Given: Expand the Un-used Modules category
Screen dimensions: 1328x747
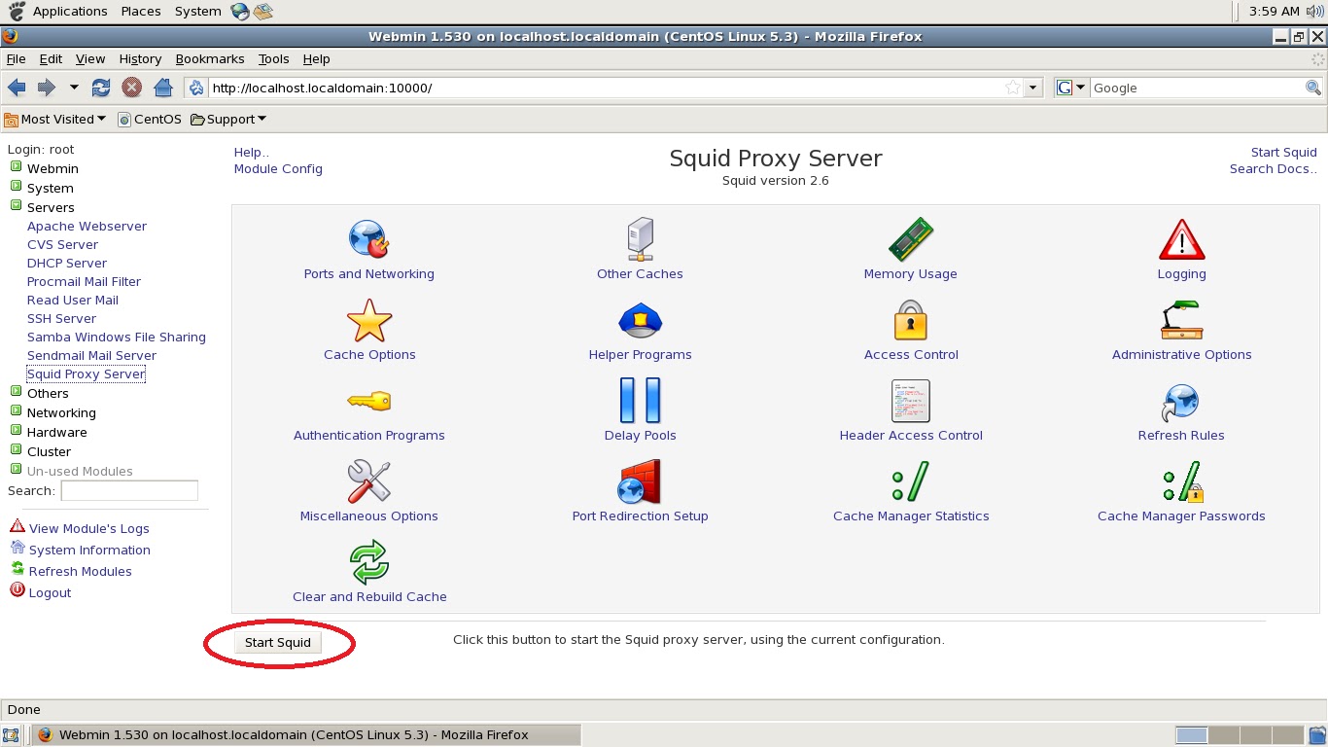Looking at the screenshot, I should pos(16,470).
